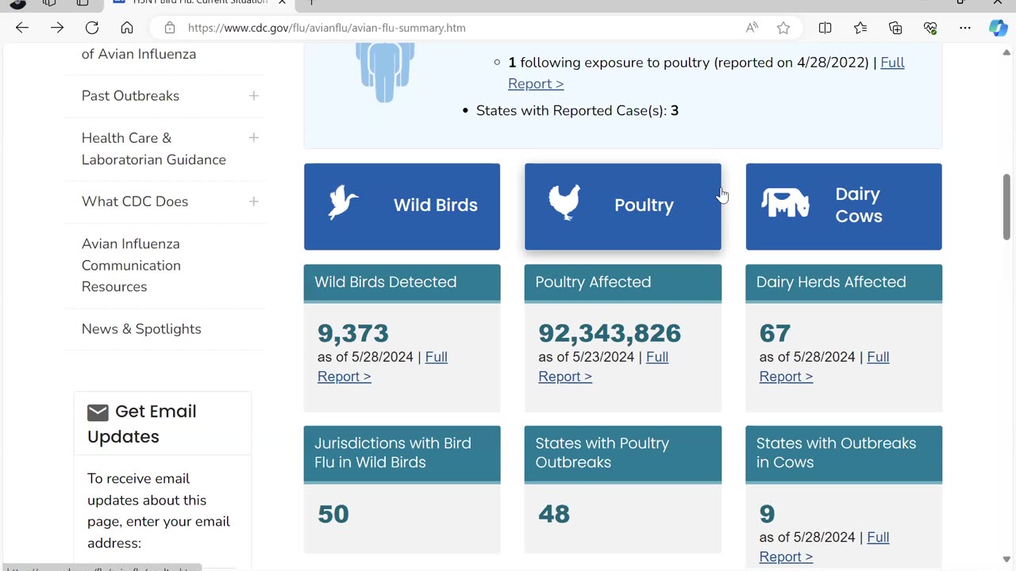
Task: Click the 50 jurisdictions value
Action: (333, 514)
